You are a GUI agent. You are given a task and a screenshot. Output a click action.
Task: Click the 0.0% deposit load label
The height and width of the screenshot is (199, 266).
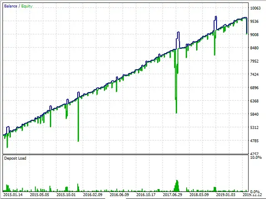255,192
